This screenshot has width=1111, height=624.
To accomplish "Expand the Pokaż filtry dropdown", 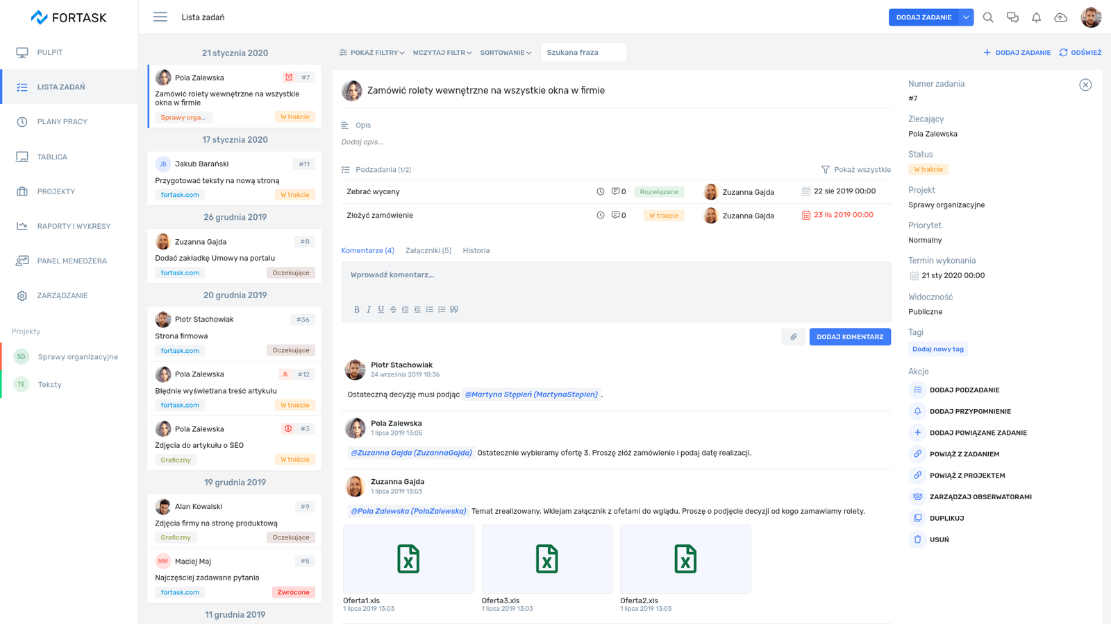I will pyautogui.click(x=371, y=53).
